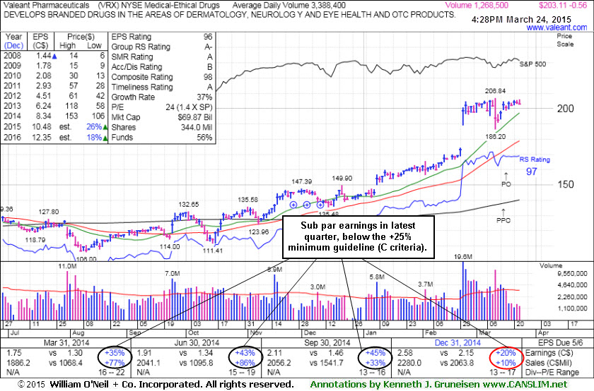Click the 111.41 low price label
This screenshot has width=594, height=391.
(x=213, y=251)
